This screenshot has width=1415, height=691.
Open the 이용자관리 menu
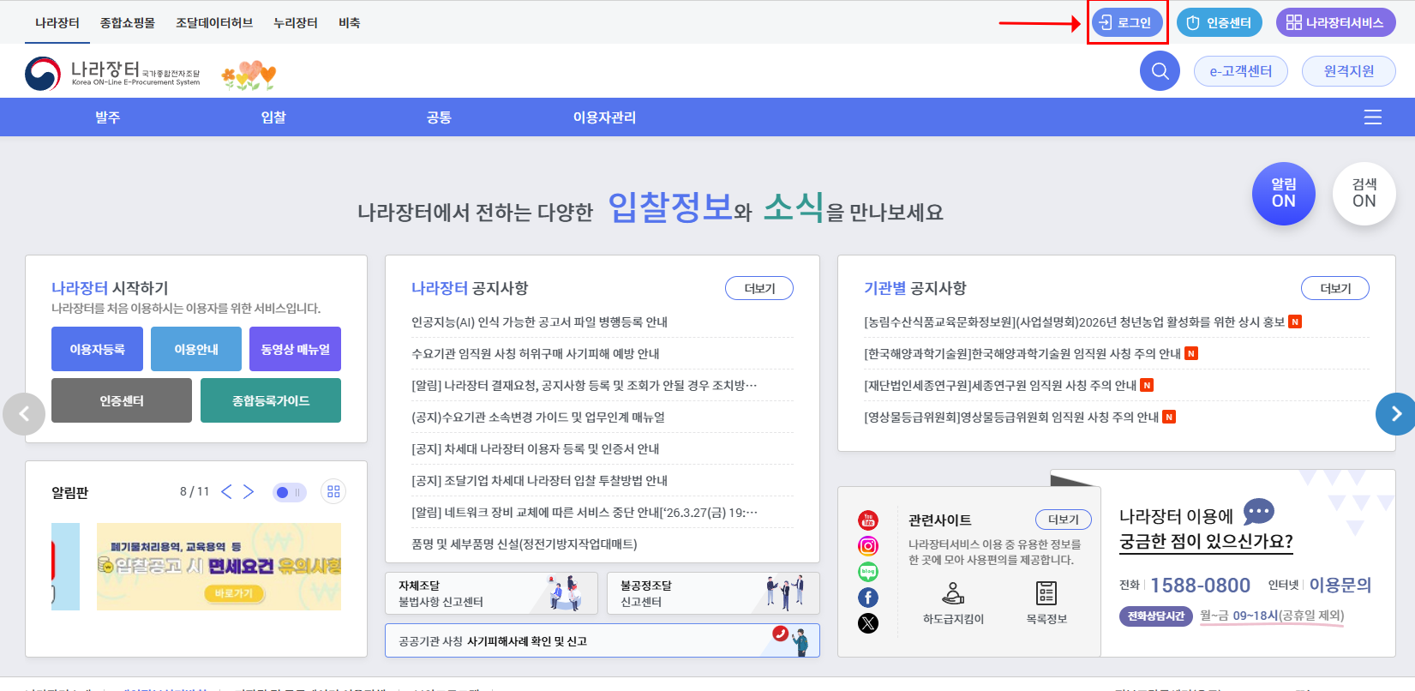(605, 117)
